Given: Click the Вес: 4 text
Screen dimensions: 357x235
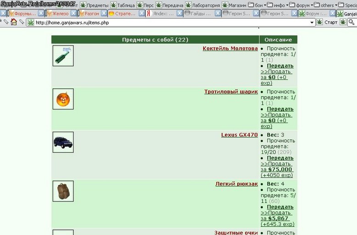Looking at the screenshot, I should click(x=275, y=184).
